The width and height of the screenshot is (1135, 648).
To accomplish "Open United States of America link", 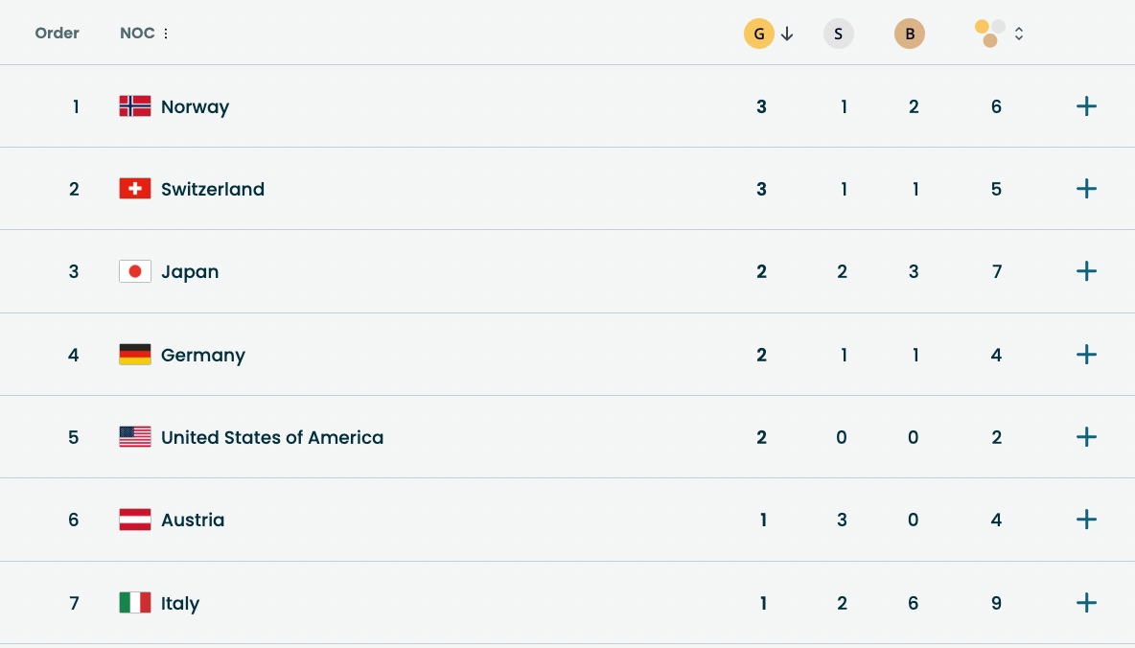I will pos(272,437).
